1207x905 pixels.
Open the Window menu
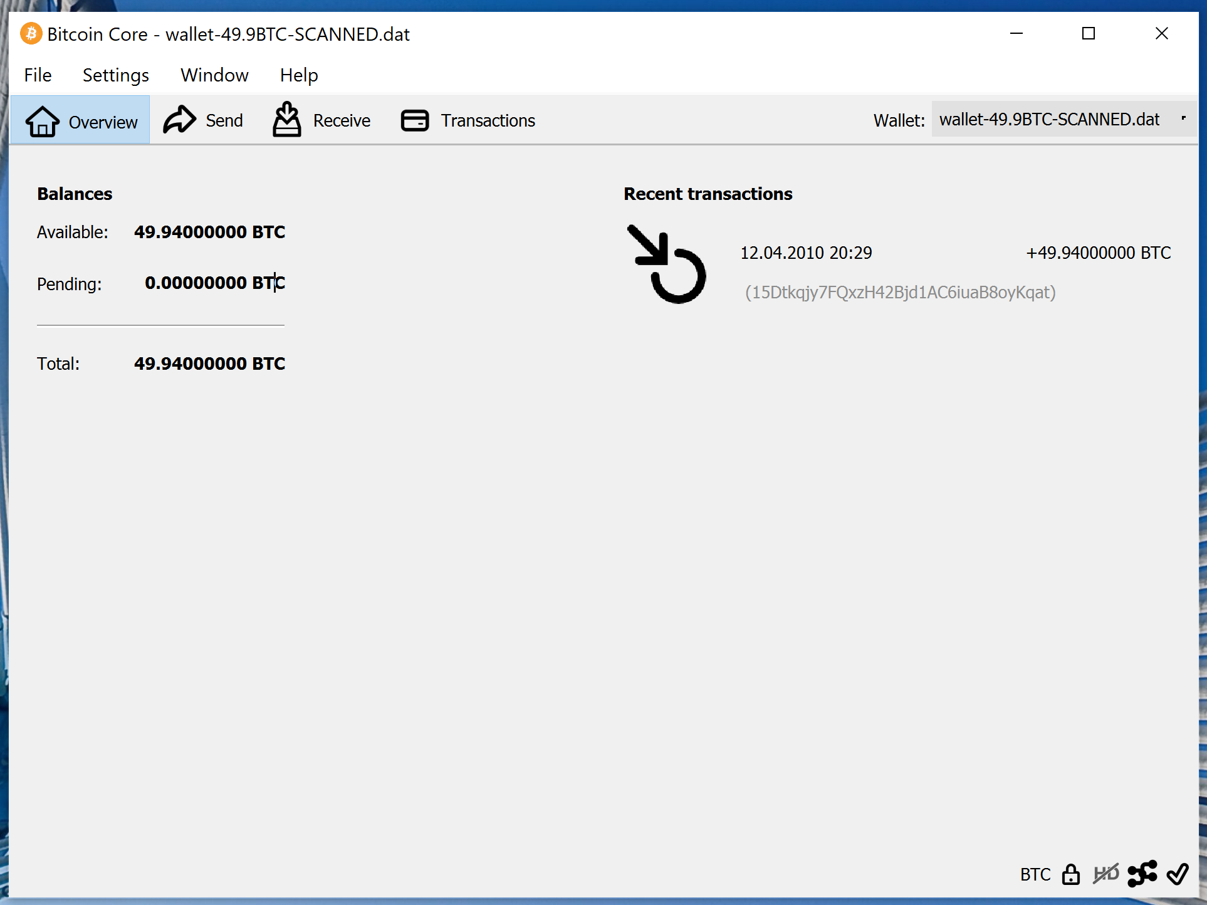tap(214, 75)
